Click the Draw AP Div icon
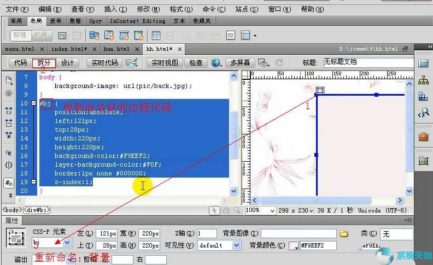 (x=77, y=36)
